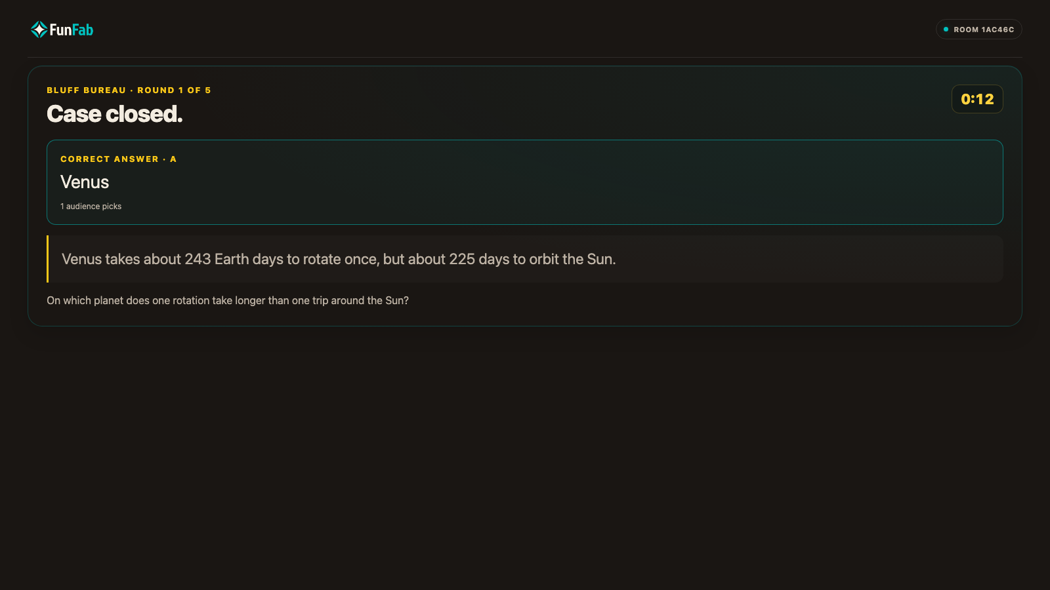This screenshot has width=1050, height=590.
Task: Click the words 243 Earth days
Action: [x=234, y=259]
